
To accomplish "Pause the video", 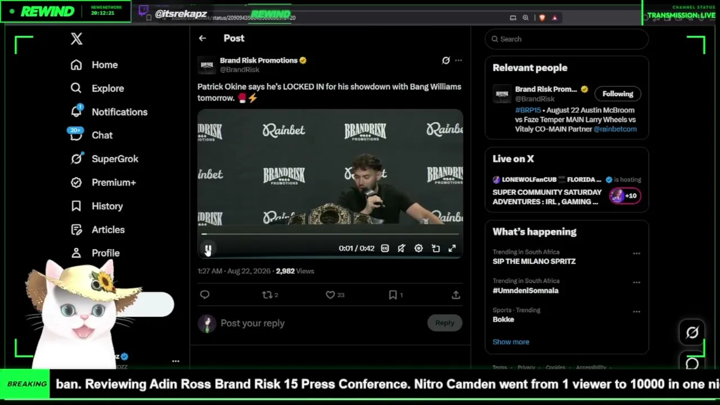I will click(208, 248).
